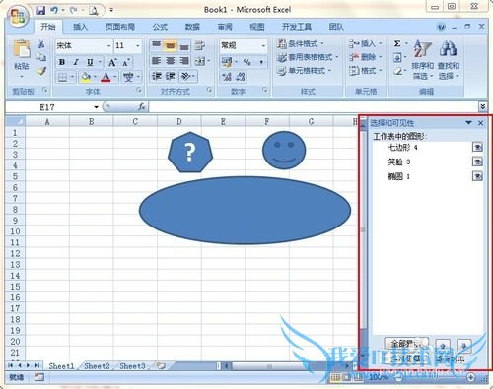
Task: Cut selection with the scissors icon
Action: pos(41,44)
